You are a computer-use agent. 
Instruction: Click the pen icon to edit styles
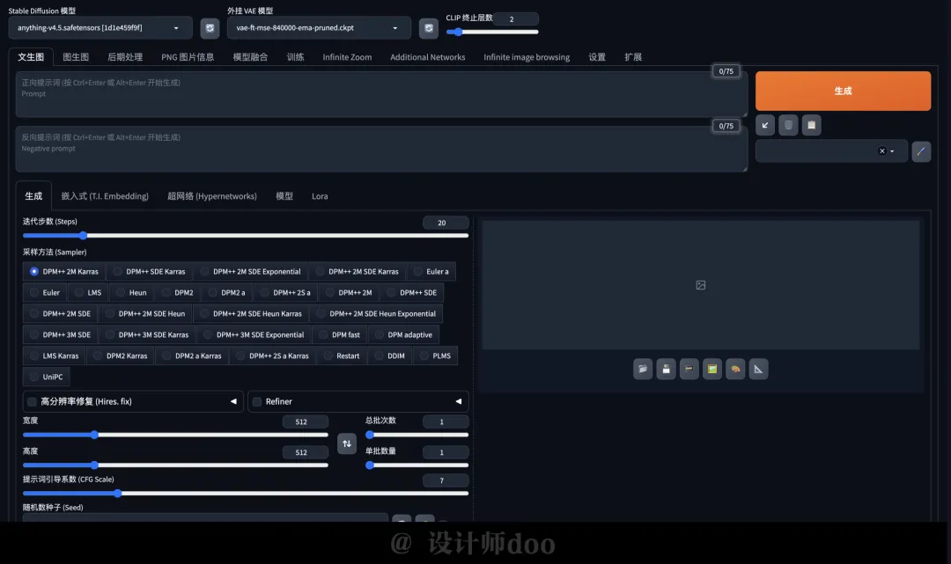click(920, 151)
